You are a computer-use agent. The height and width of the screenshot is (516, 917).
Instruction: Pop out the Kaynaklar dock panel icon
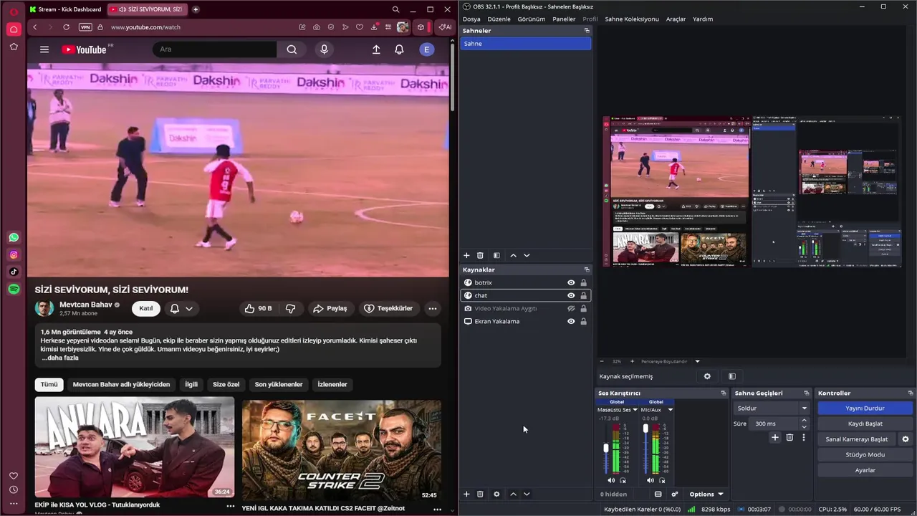(x=587, y=269)
